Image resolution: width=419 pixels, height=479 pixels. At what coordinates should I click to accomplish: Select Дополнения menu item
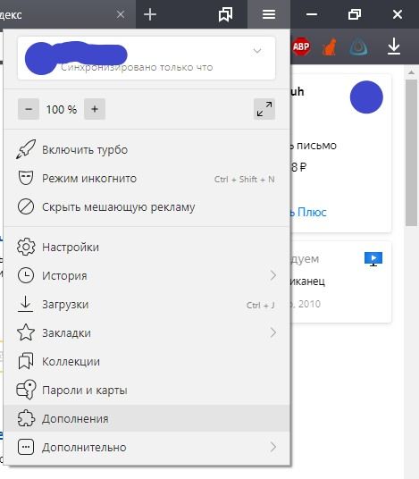point(147,418)
